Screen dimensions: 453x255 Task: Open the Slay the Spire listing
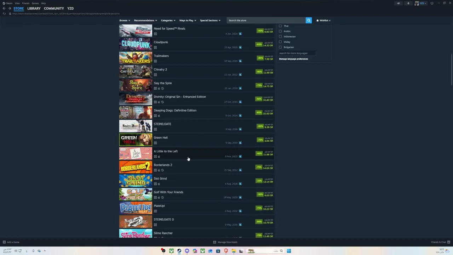tap(197, 85)
